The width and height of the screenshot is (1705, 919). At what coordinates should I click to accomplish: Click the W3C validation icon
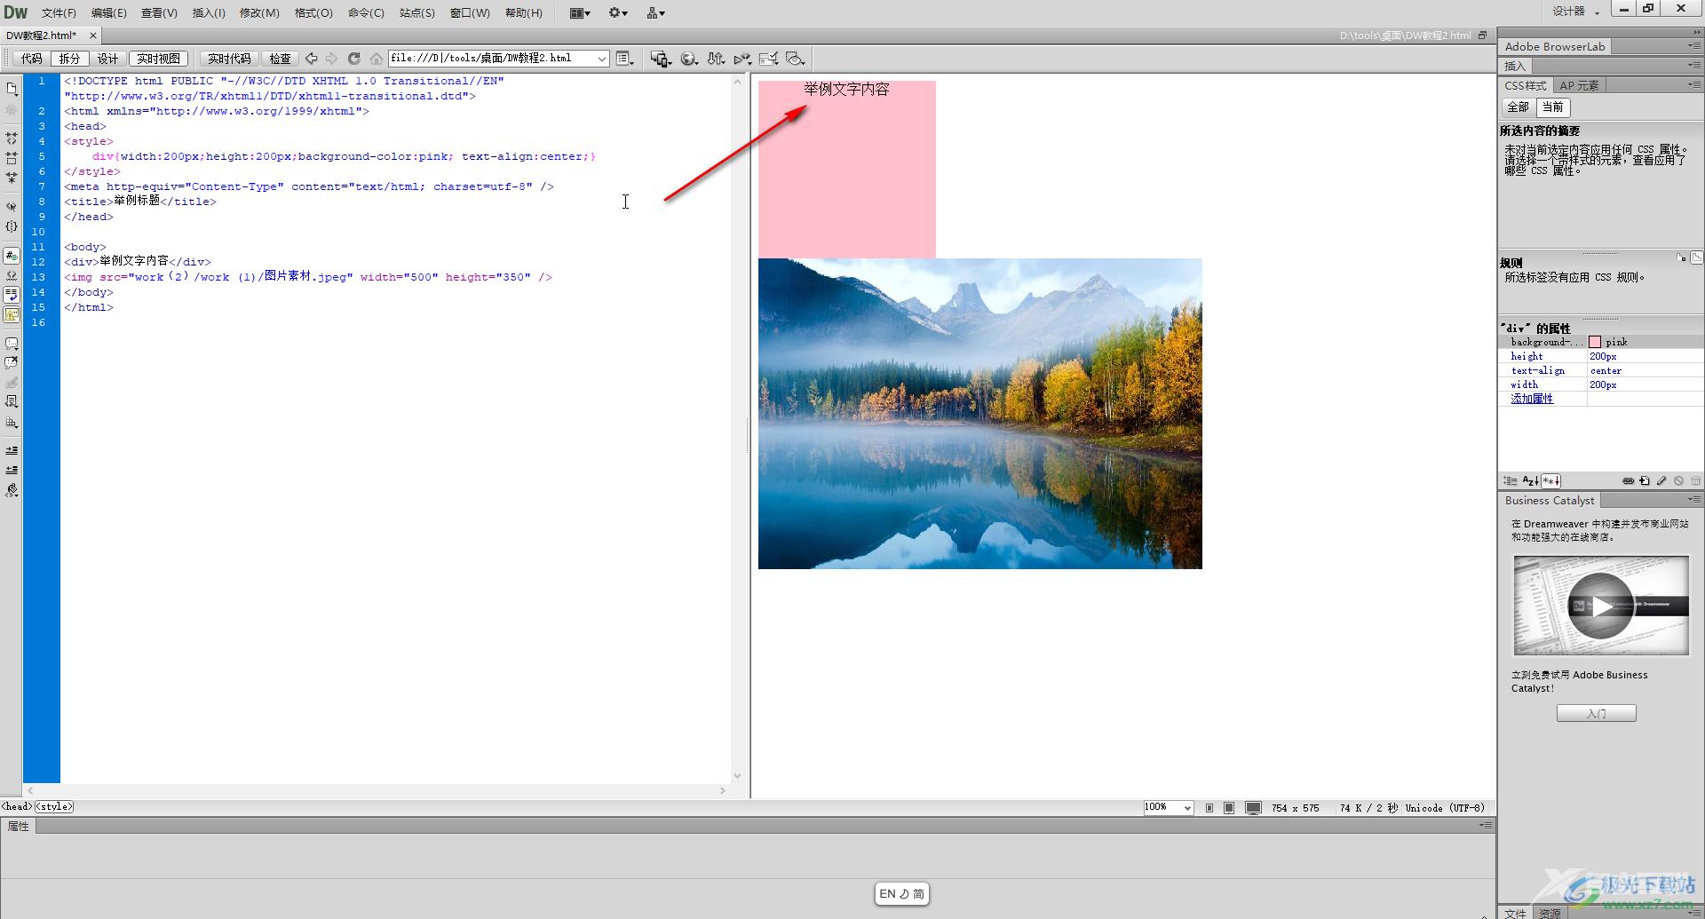(x=742, y=59)
